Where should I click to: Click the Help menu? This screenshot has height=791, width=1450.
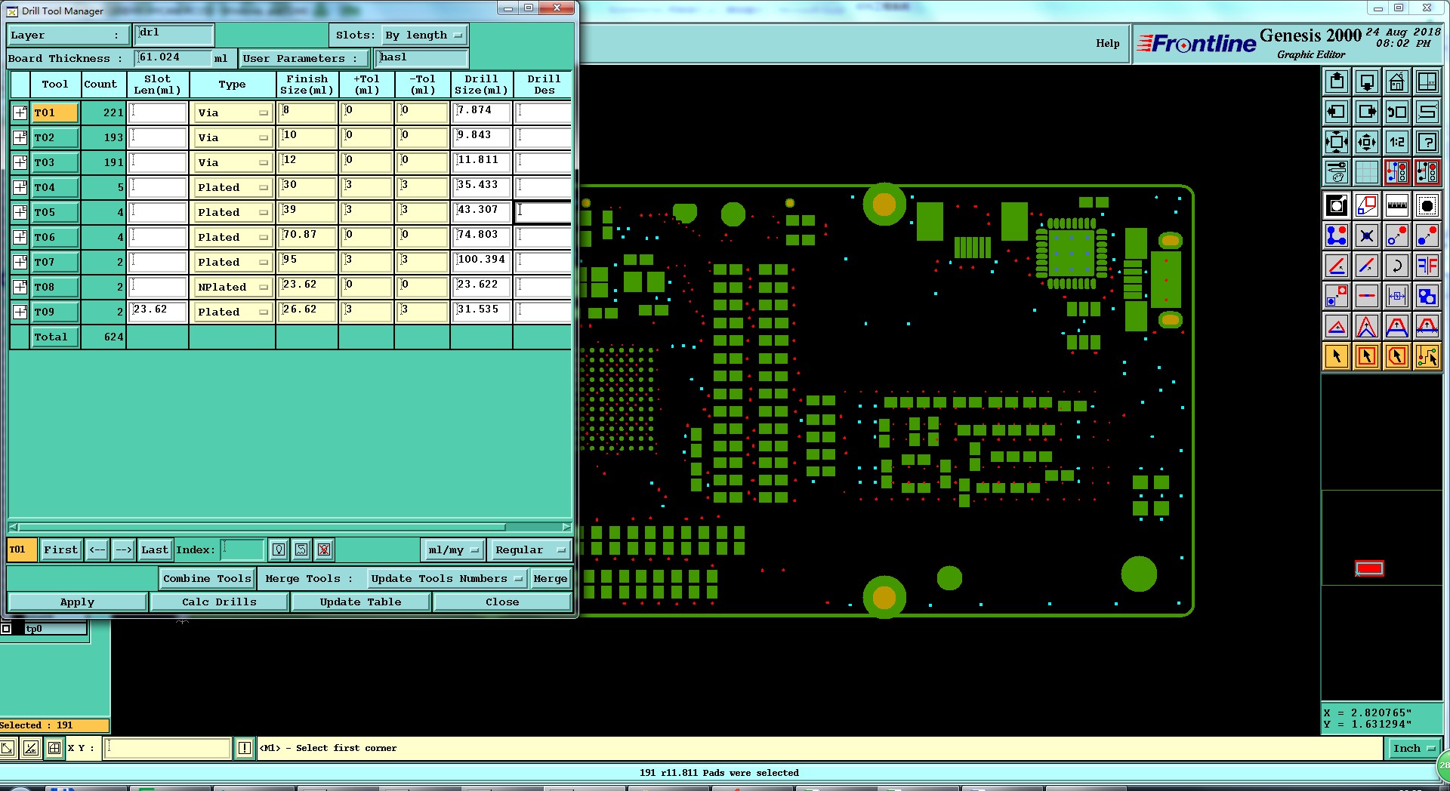tap(1107, 43)
